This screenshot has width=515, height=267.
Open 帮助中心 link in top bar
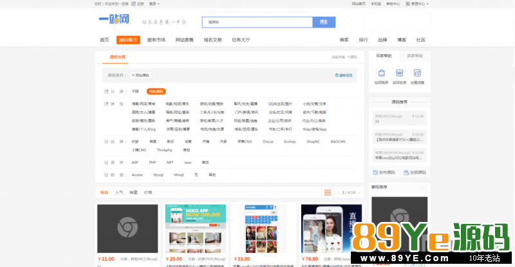click(x=393, y=4)
